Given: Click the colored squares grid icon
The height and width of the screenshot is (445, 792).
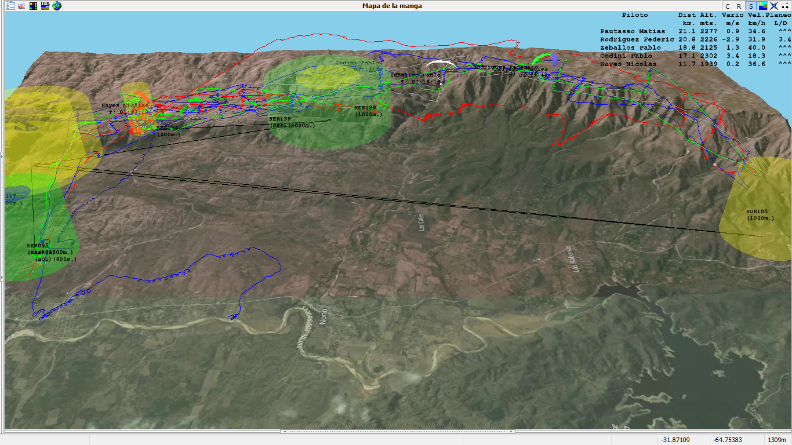Looking at the screenshot, I should tap(33, 6).
